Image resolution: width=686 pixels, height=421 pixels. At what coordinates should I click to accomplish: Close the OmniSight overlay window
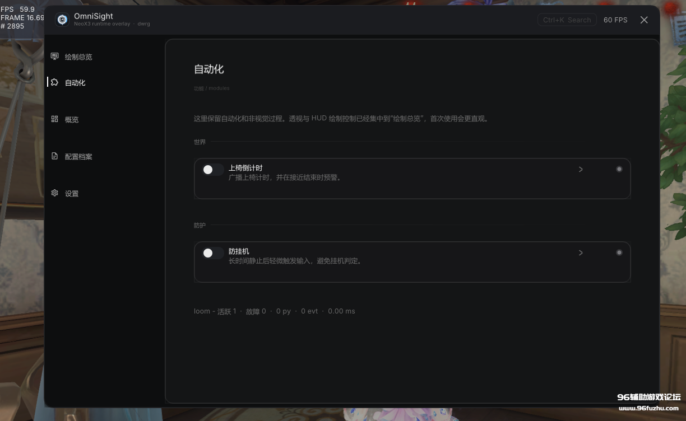[x=644, y=20]
